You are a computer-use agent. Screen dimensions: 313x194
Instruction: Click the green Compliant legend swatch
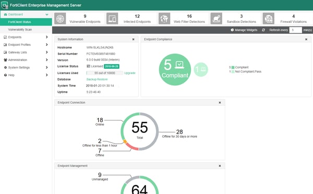(x=233, y=67)
